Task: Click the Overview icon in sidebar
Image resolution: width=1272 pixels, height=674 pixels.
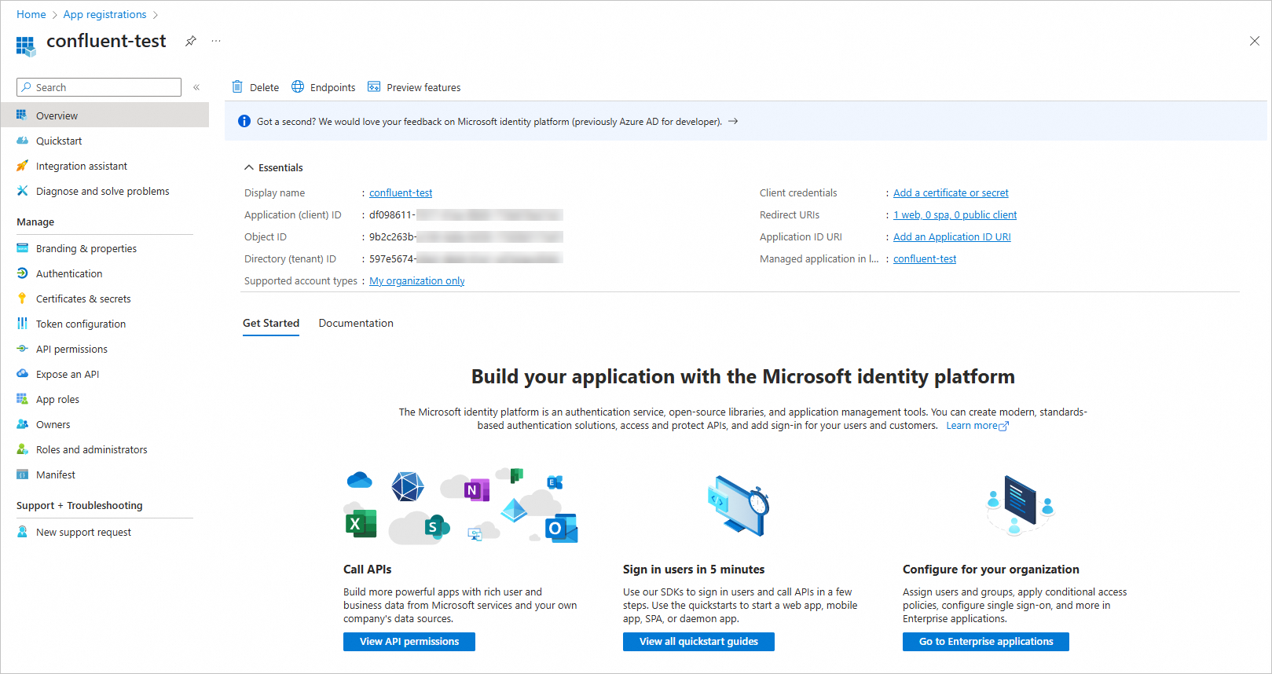Action: coord(22,115)
